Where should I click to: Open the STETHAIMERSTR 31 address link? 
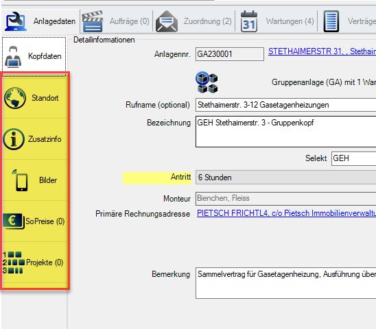tap(322, 51)
